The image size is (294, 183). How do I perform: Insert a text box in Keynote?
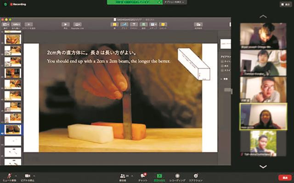134,24
